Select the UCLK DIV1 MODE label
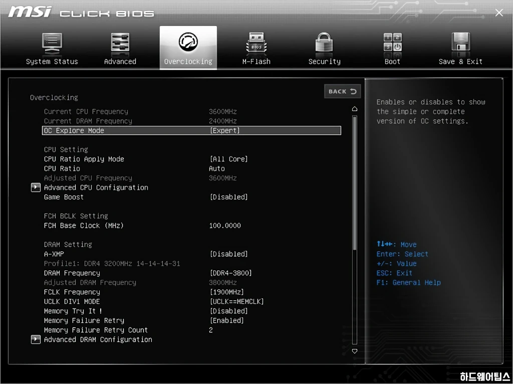The width and height of the screenshot is (513, 384). [x=72, y=301]
